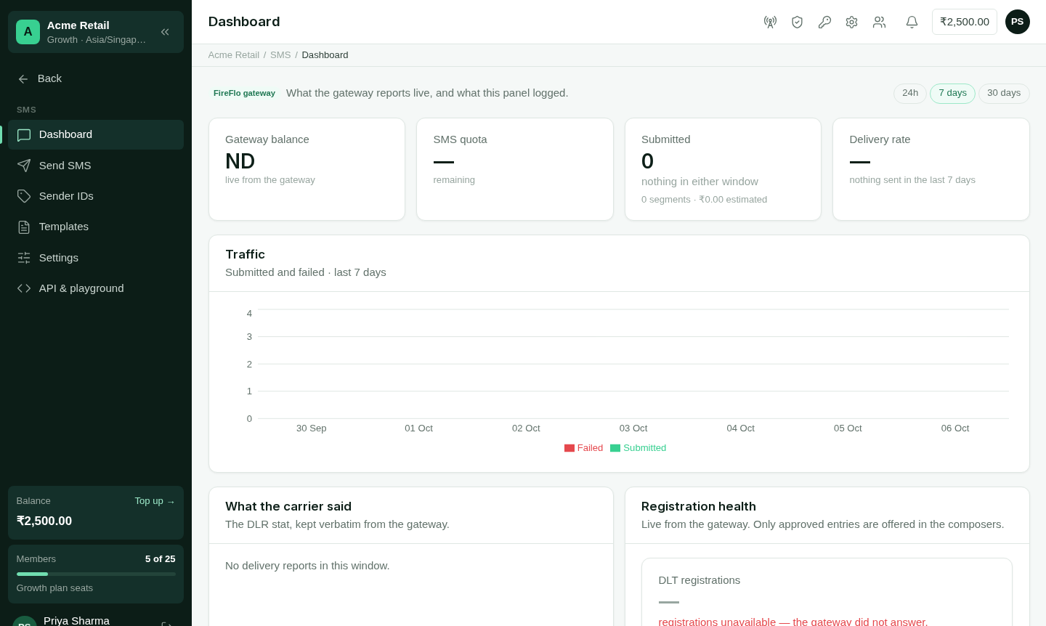Select the 30 days time range
The height and width of the screenshot is (626, 1046).
pyautogui.click(x=1004, y=94)
